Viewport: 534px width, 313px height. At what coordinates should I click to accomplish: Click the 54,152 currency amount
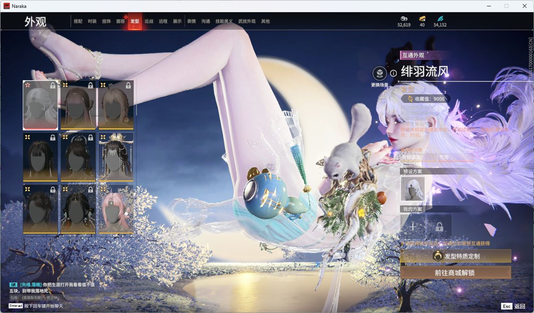coord(440,25)
